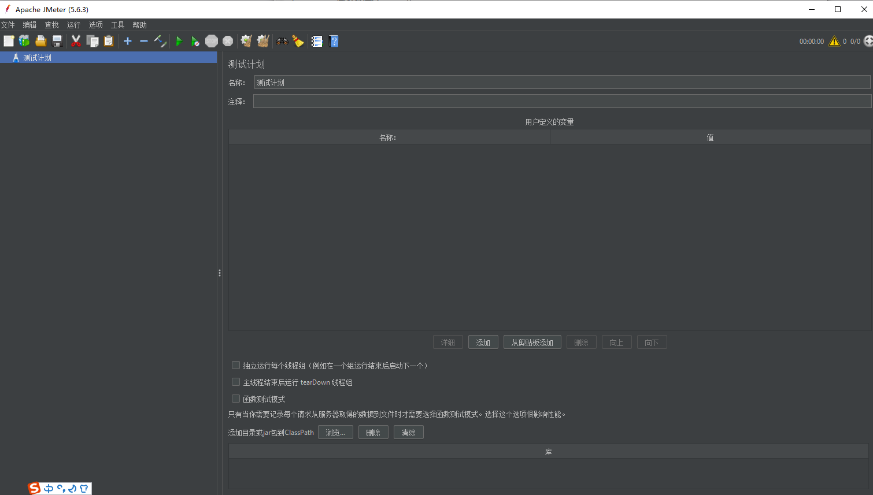Reset search with the yellow broom icon
Screen dimensions: 873x495
[x=298, y=41]
